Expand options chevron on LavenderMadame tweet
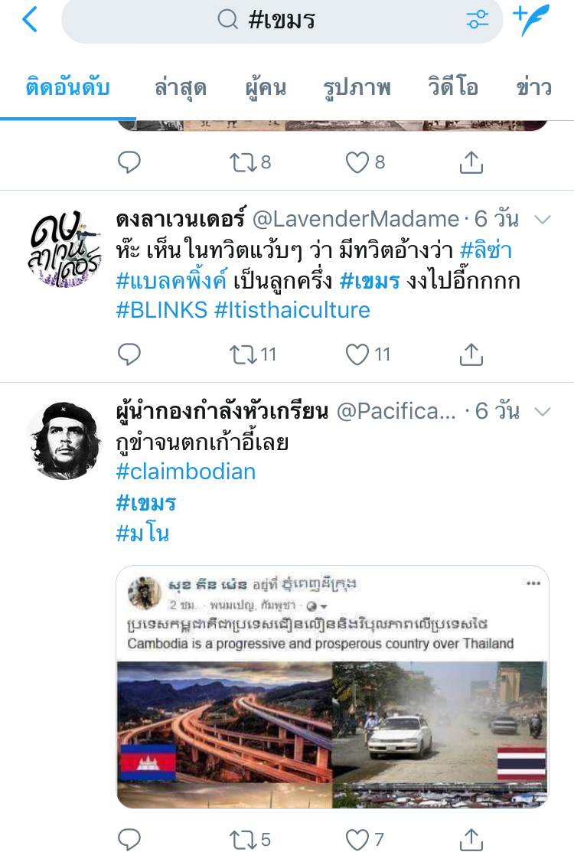 tap(543, 220)
